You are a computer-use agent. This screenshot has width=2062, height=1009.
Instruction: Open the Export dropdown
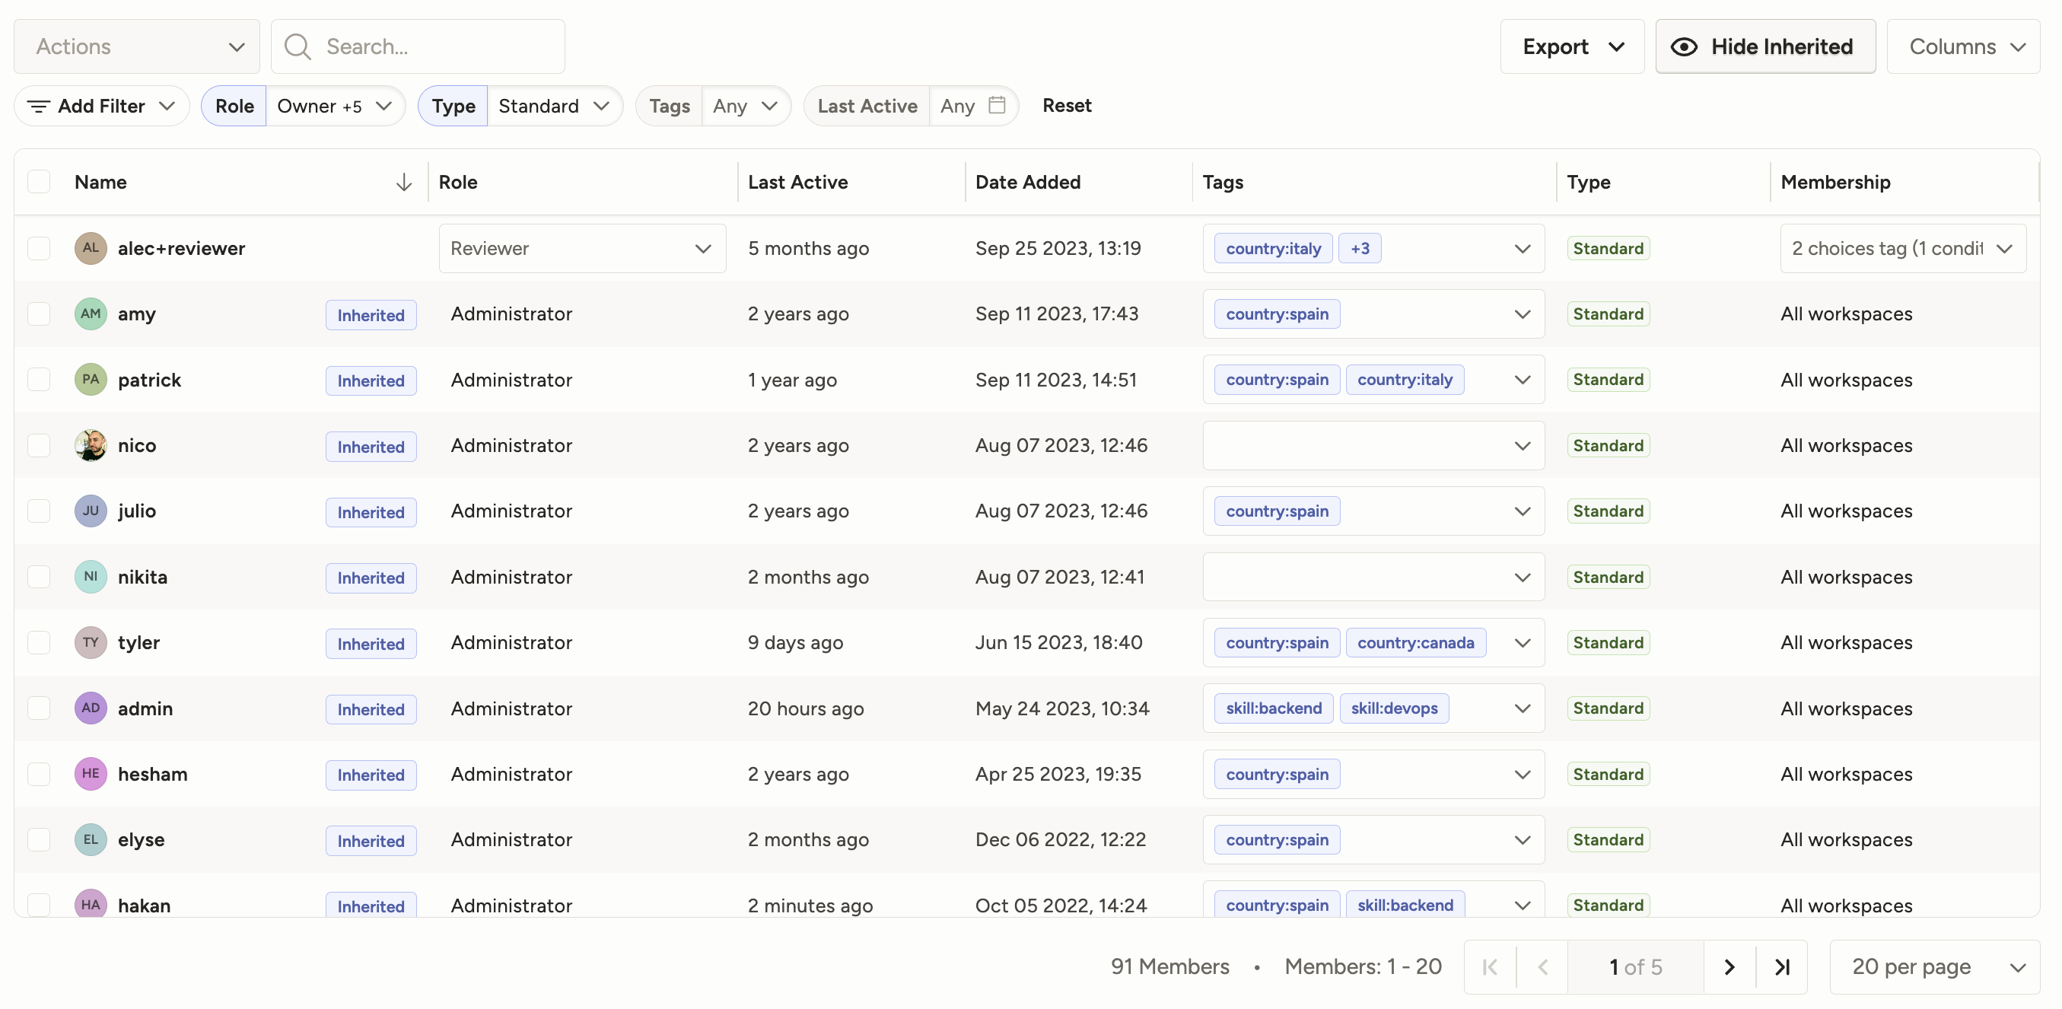coord(1572,46)
